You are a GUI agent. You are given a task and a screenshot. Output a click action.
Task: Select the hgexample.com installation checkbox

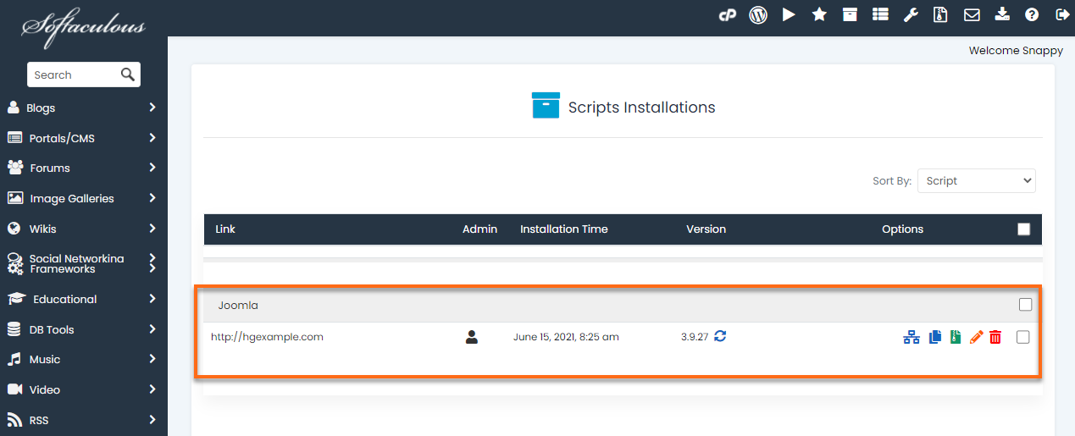pyautogui.click(x=1023, y=337)
